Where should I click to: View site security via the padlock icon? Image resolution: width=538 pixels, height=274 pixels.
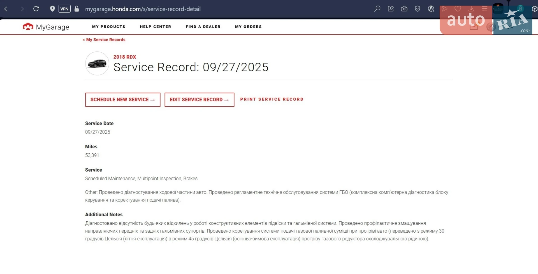pyautogui.click(x=76, y=9)
